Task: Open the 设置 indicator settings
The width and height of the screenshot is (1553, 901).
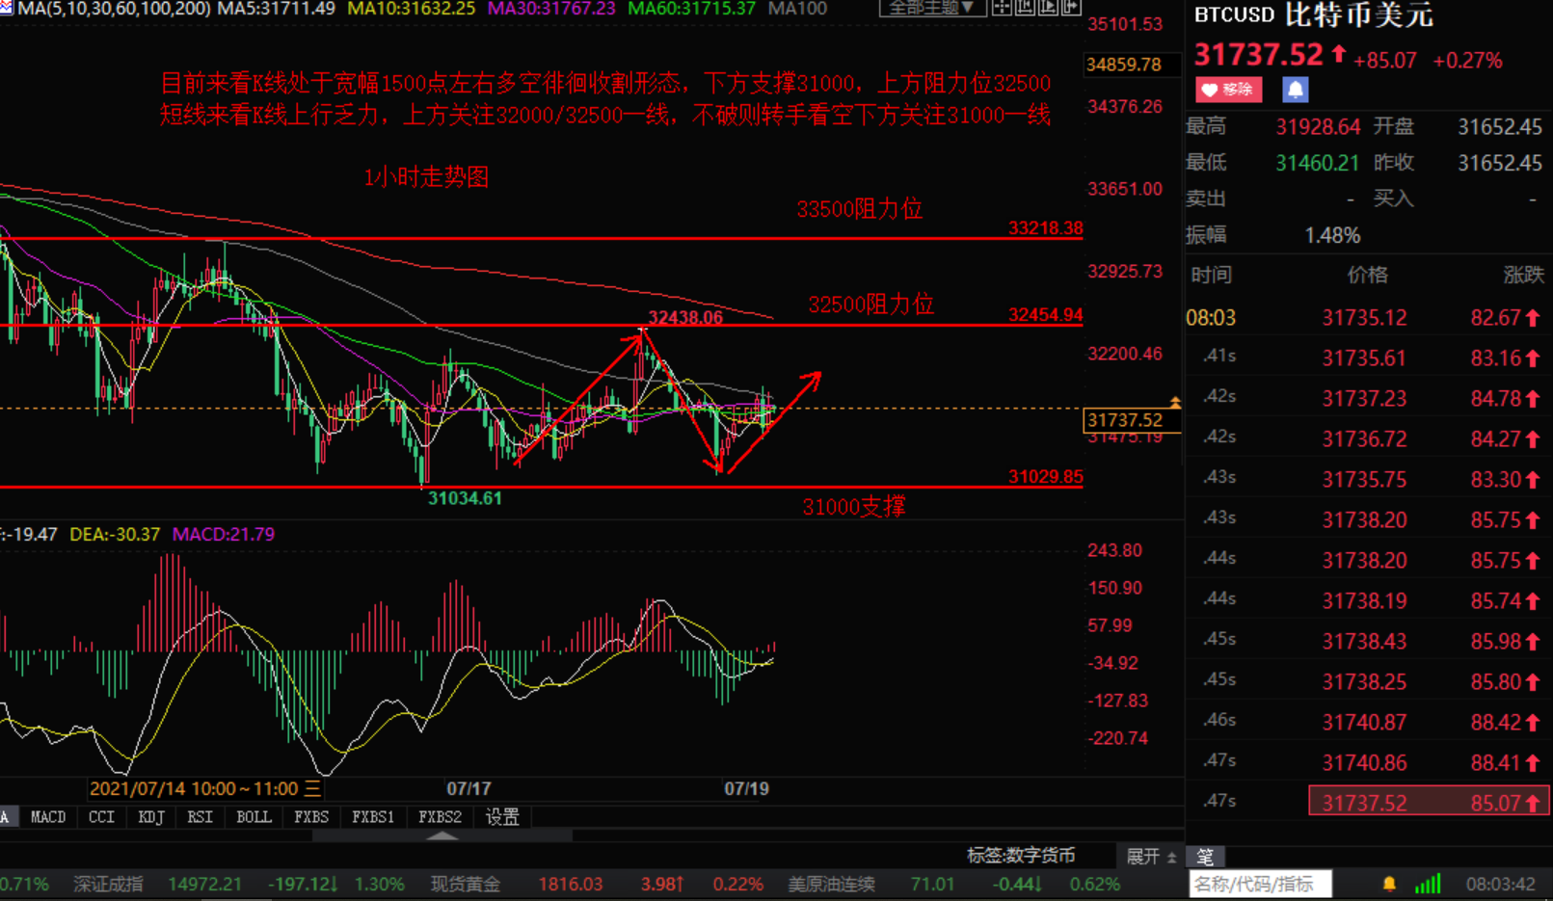Action: click(502, 817)
